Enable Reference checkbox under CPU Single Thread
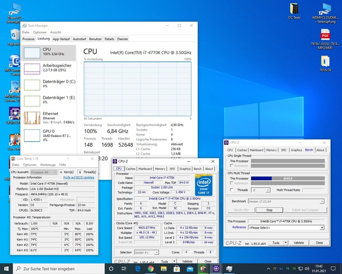Viewport: 342px width, 274px height. pyautogui.click(x=232, y=166)
